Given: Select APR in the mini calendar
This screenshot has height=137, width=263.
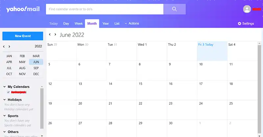Looking at the screenshot, I should click(9, 62).
